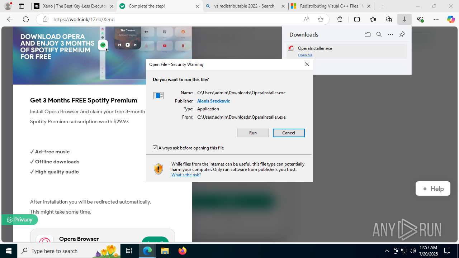
Task: Click the Spotify icon in Opera banner
Action: 103,45
